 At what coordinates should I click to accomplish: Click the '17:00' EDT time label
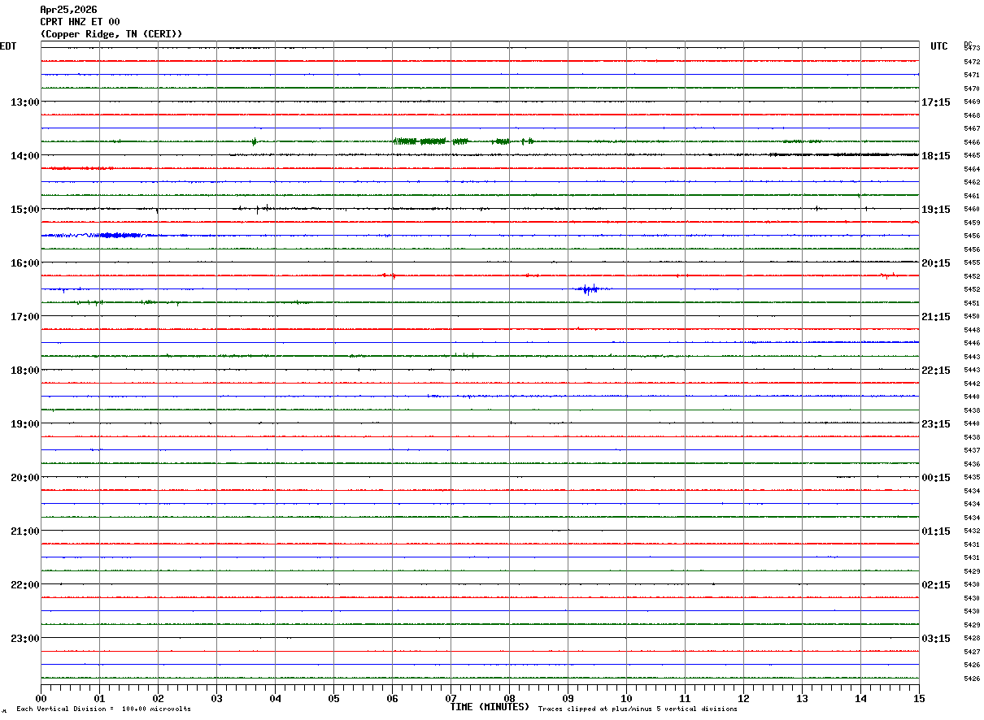tap(24, 317)
